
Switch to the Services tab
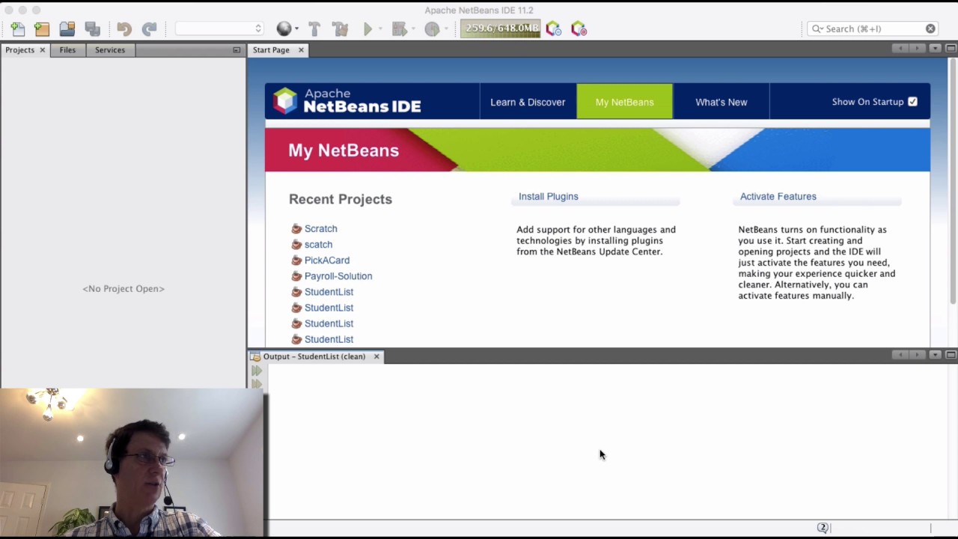[110, 50]
